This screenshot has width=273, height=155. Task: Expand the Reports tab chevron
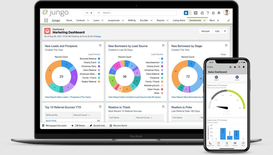coord(168,21)
